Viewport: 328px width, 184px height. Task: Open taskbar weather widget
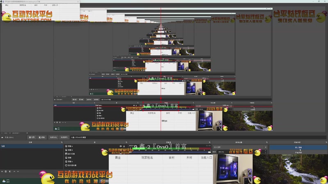point(6,181)
